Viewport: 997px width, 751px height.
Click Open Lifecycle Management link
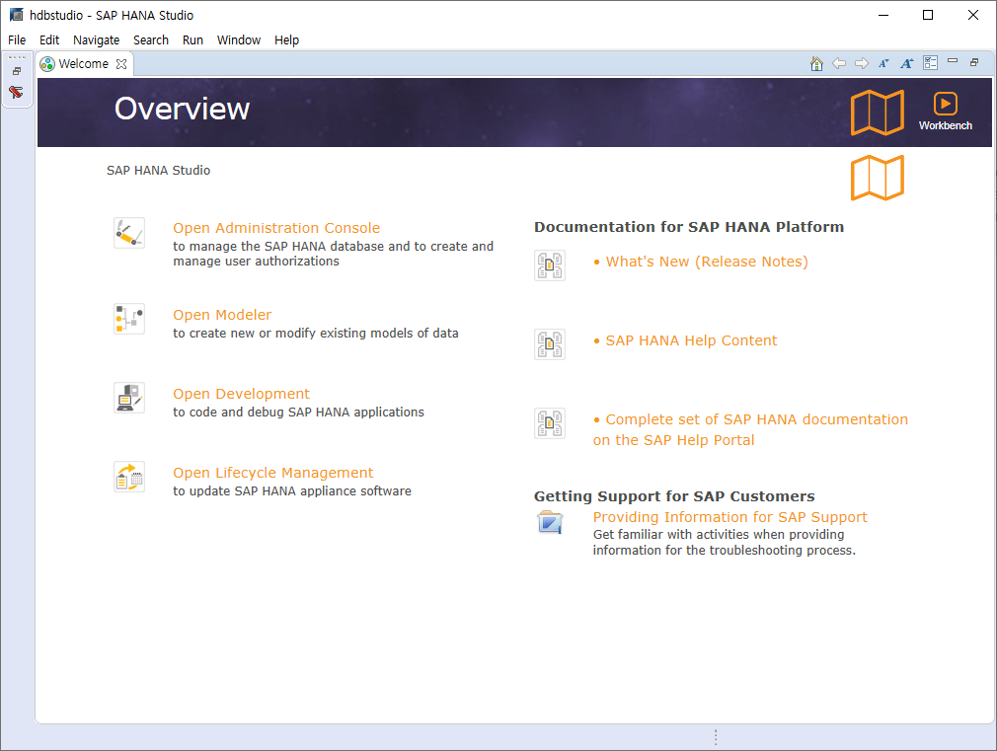click(x=272, y=473)
